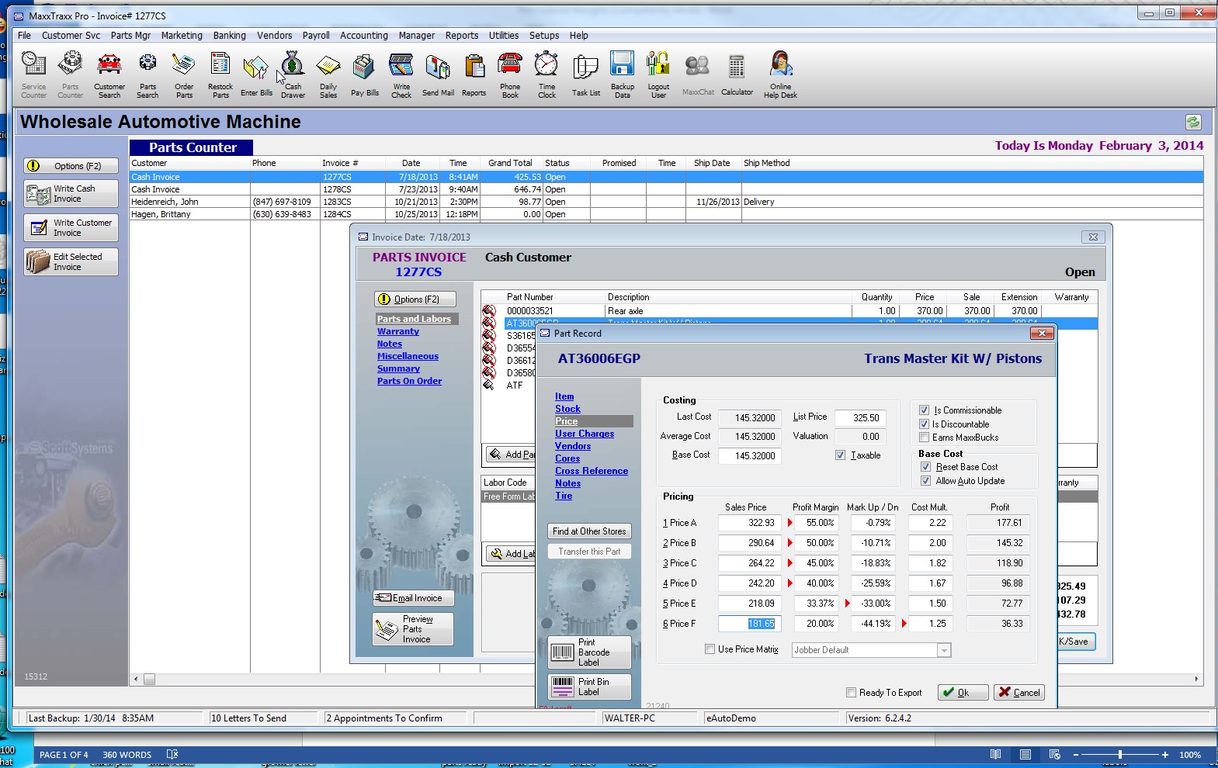
Task: Open the Accounting menu
Action: 363,36
